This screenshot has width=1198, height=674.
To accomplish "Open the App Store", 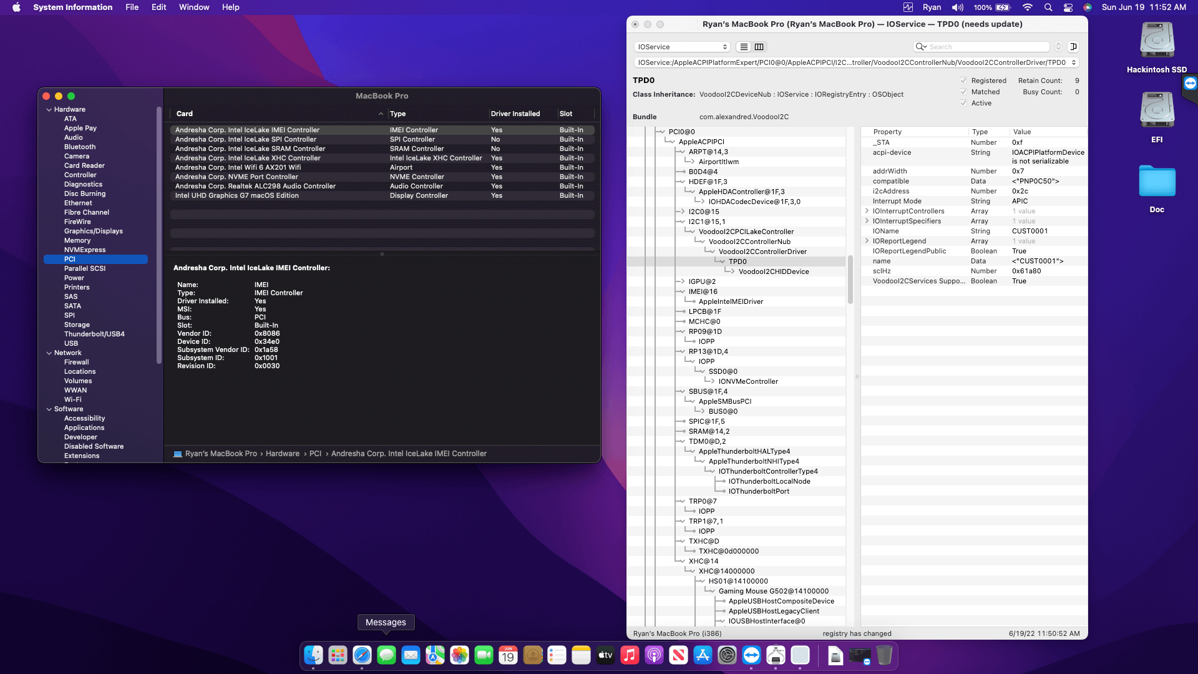I will 703,655.
